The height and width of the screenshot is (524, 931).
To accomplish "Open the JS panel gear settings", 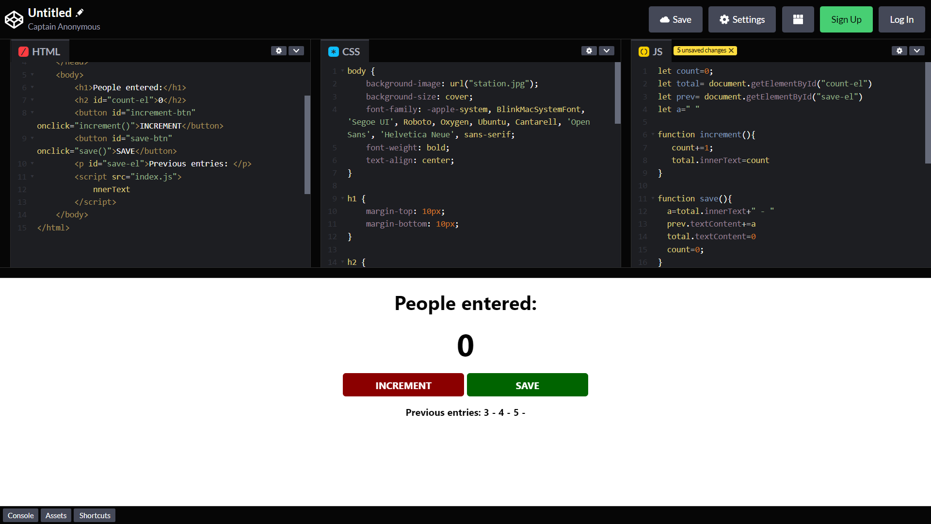I will click(899, 50).
